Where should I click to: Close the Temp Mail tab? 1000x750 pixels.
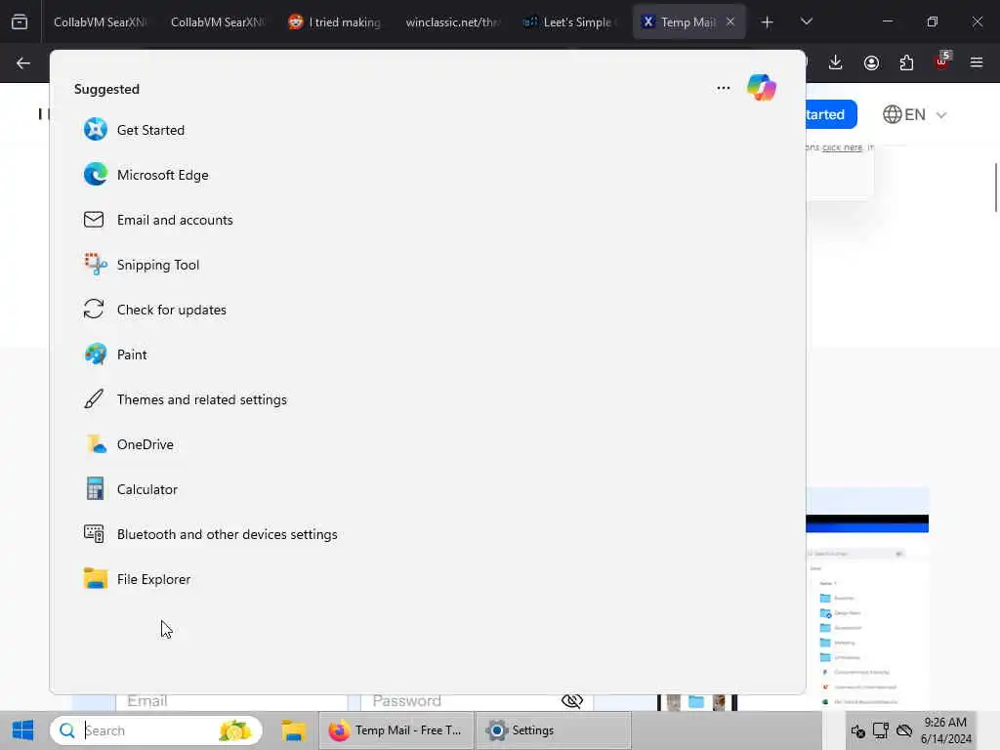coord(730,21)
